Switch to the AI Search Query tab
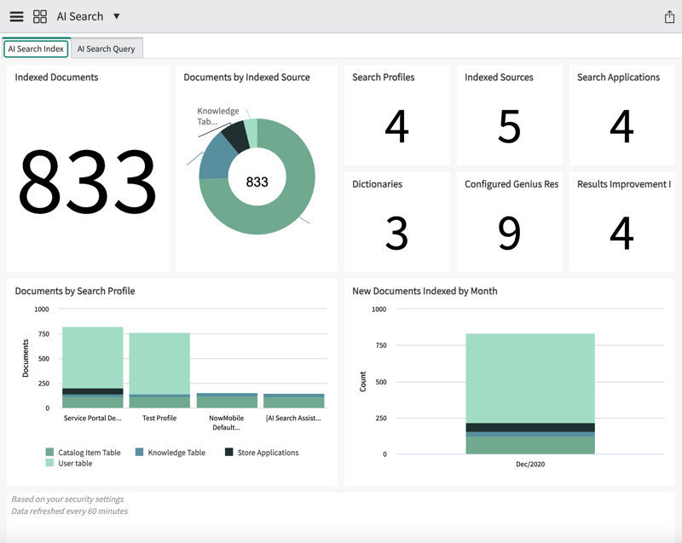This screenshot has height=543, width=682. (107, 49)
